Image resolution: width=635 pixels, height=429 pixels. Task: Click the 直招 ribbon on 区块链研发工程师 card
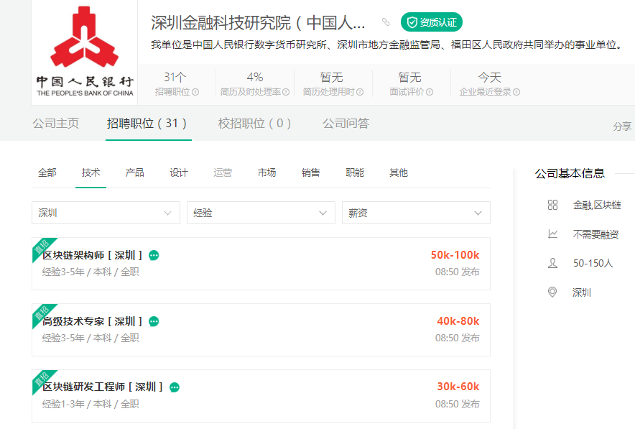coord(42,379)
